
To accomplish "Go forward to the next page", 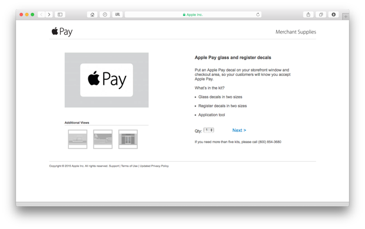I will 49,15.
